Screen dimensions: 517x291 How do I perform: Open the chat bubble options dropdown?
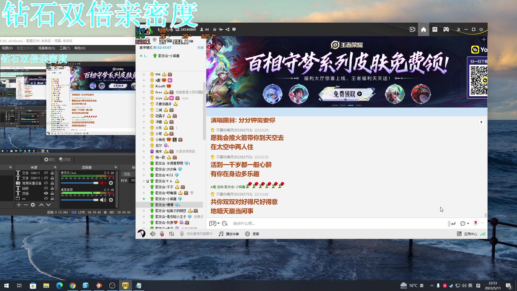point(465,223)
